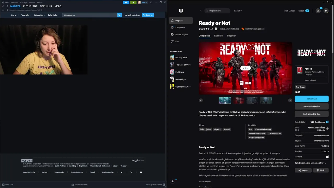Click the Epic Rewards blue plus icon

[x=327, y=122]
